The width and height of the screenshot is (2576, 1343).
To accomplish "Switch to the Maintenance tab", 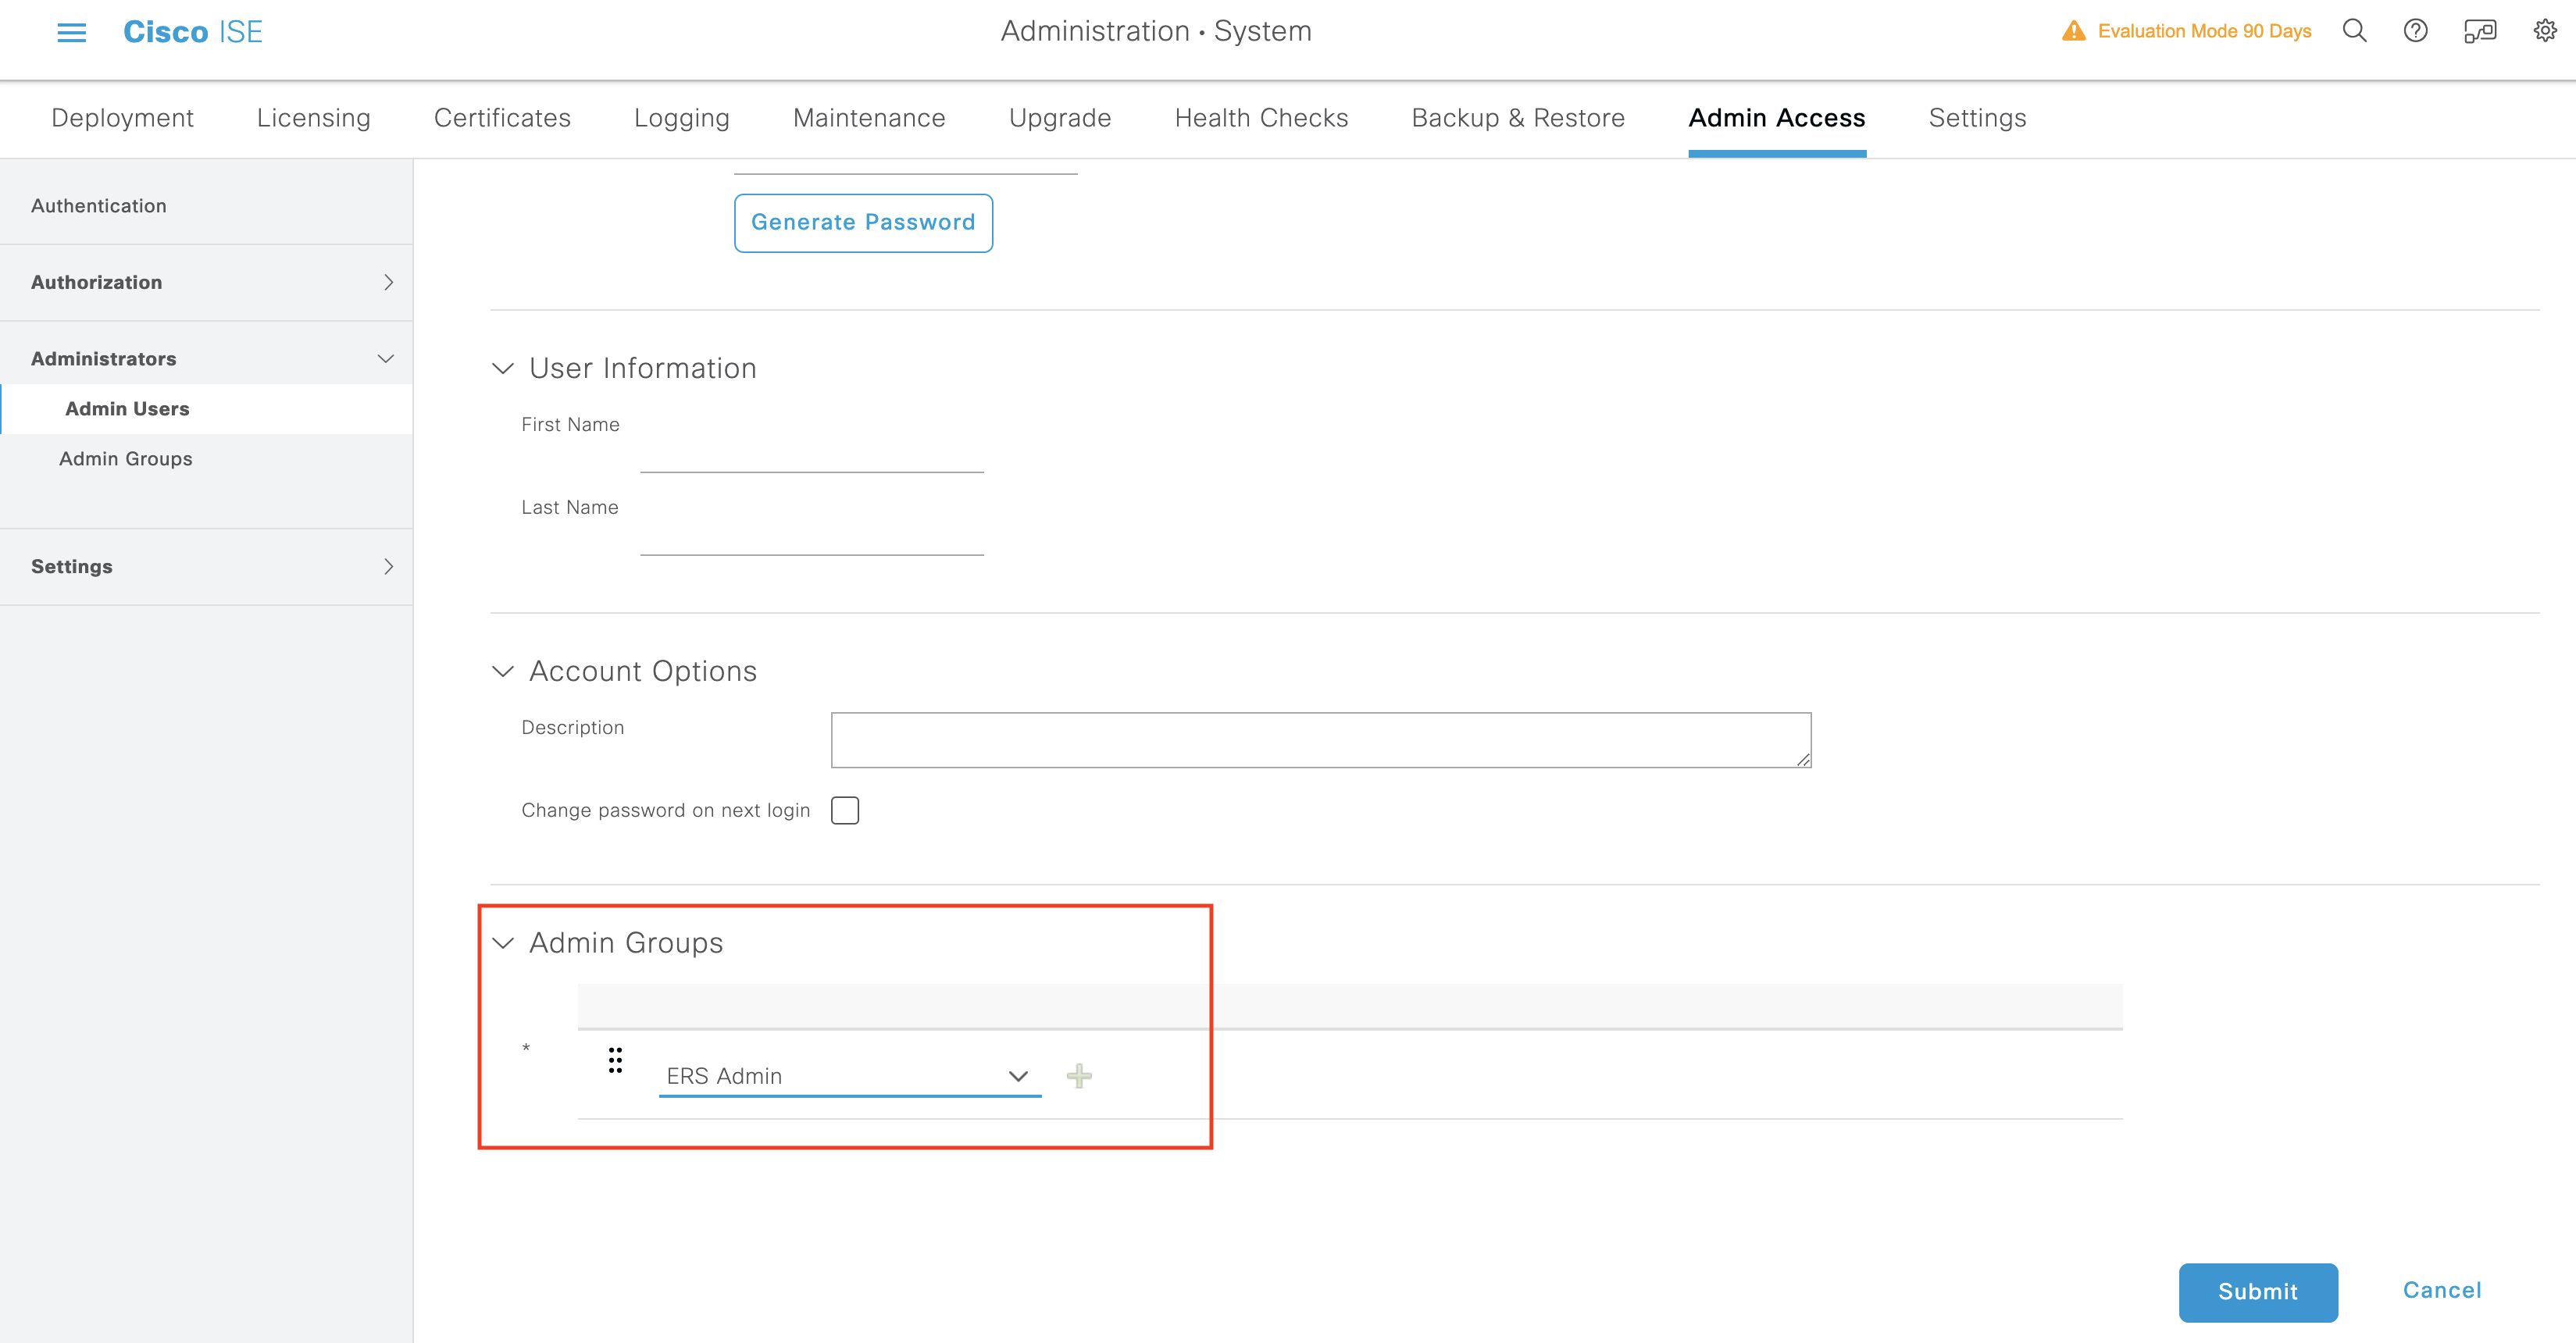I will click(869, 118).
